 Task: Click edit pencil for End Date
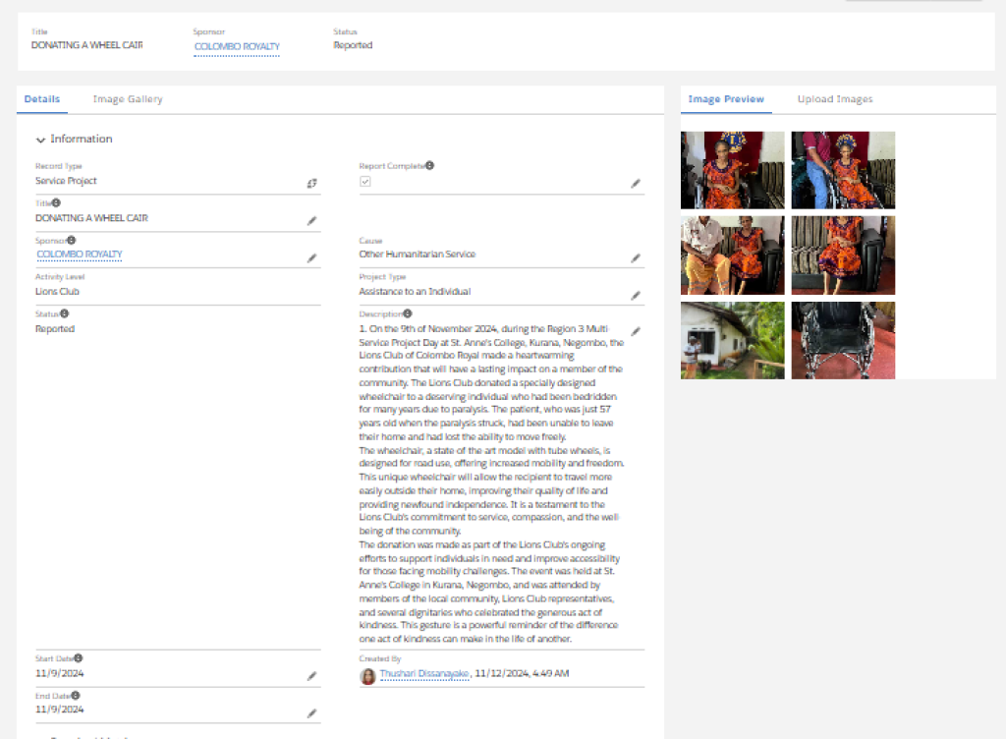coord(311,713)
